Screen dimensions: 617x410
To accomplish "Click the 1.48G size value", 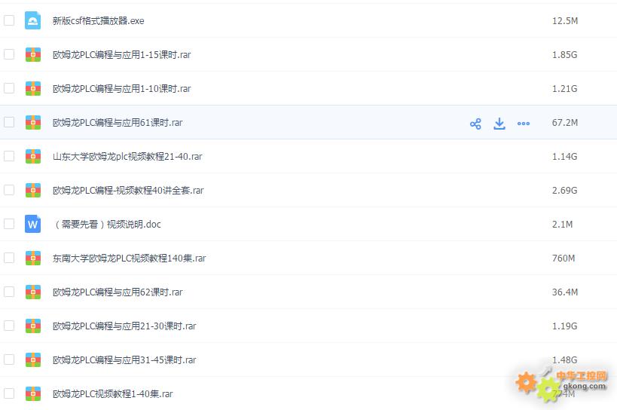I will click(x=565, y=360).
